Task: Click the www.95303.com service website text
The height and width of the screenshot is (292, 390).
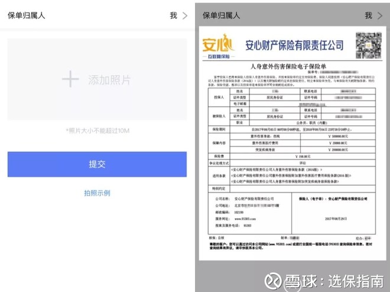Action: [245, 219]
